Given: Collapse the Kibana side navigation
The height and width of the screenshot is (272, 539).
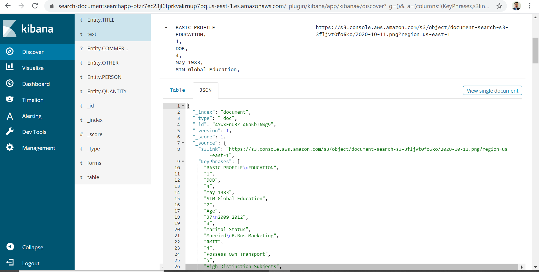Looking at the screenshot, I should click(10, 247).
